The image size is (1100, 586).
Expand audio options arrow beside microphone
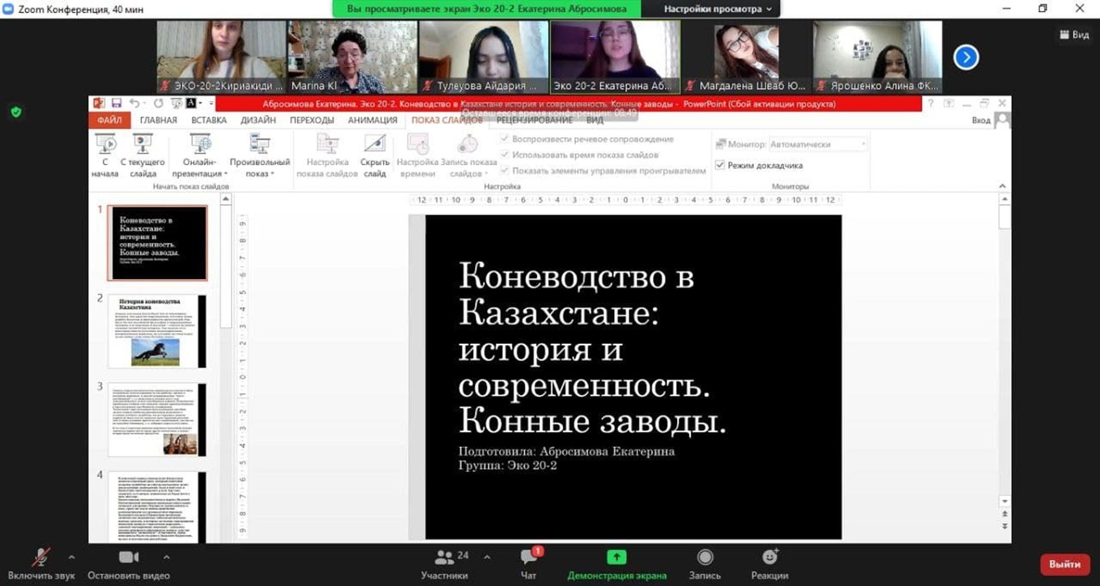point(71,557)
